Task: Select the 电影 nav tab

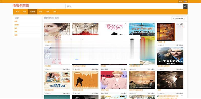Action: tap(24, 11)
